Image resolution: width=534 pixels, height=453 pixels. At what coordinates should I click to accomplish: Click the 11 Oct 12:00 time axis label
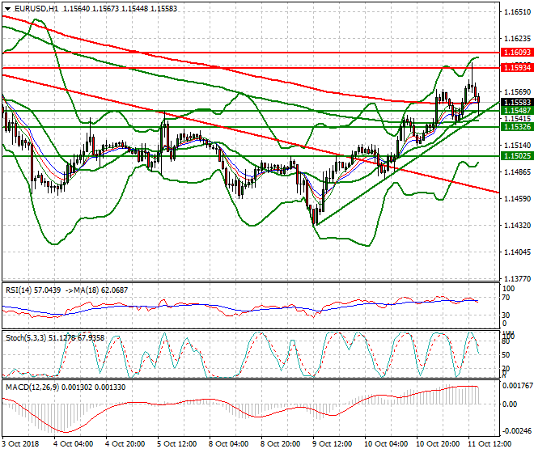(489, 444)
